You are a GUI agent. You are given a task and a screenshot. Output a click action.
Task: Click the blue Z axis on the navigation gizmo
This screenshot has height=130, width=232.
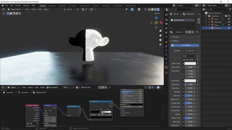point(156,18)
